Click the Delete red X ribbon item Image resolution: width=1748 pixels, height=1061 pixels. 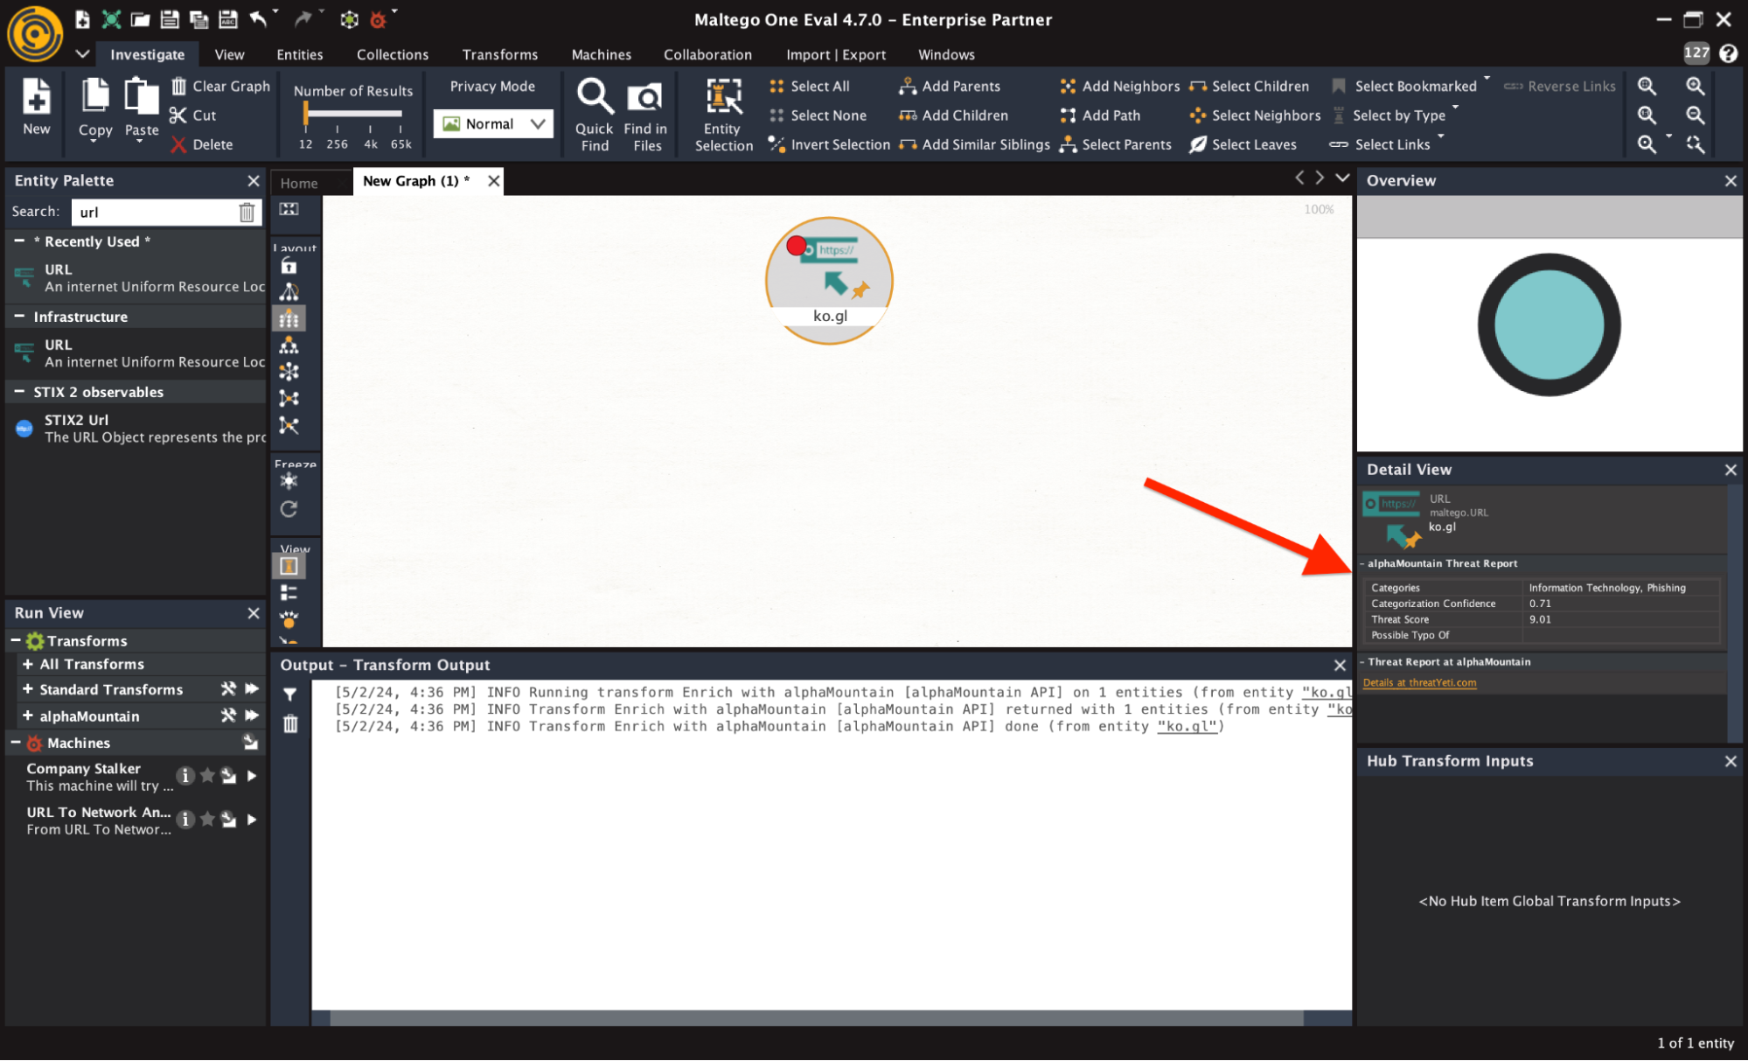point(202,144)
